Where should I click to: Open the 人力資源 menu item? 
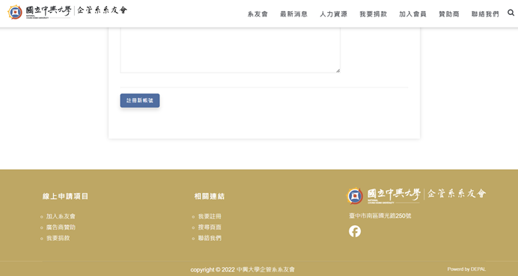[333, 14]
